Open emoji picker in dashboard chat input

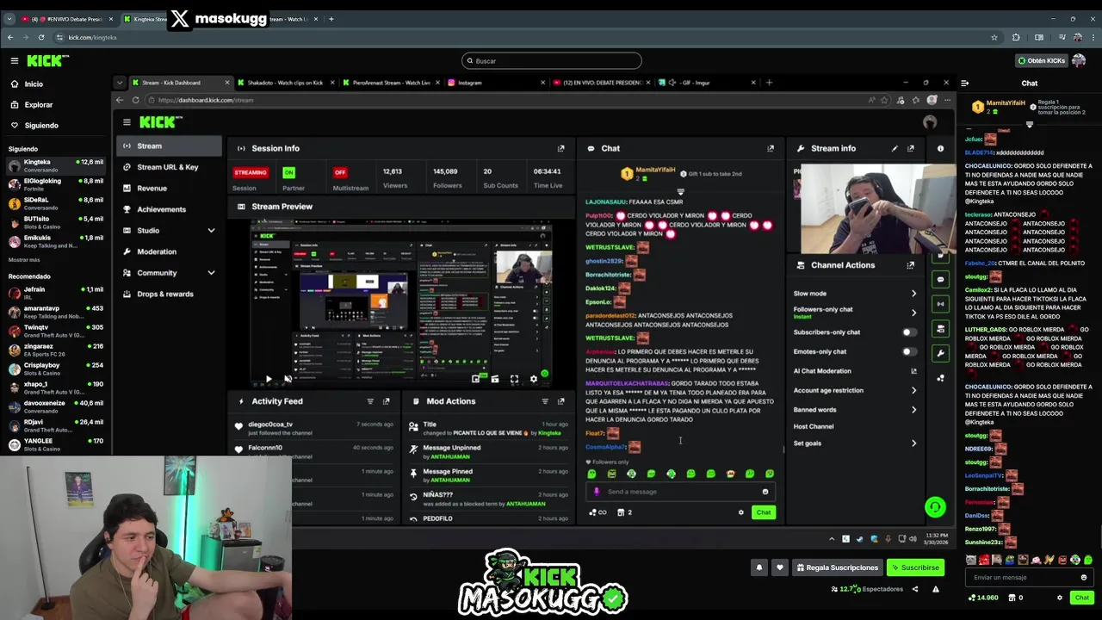(765, 492)
